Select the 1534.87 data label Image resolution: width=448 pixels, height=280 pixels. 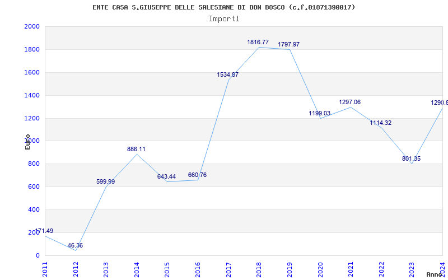point(228,74)
